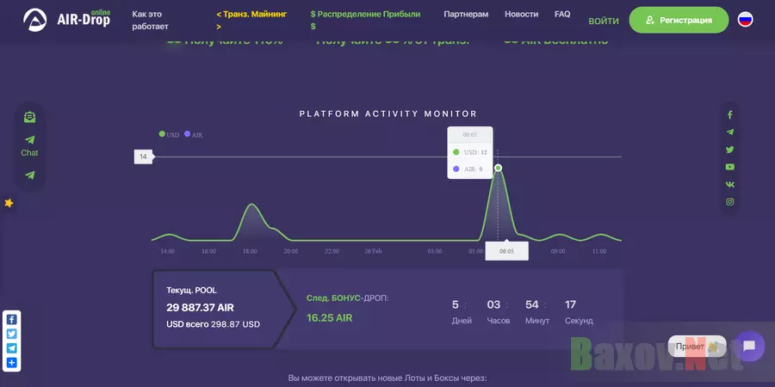This screenshot has width=775, height=387.
Task: Open the Распределение Прибыли menu item
Action: [365, 21]
